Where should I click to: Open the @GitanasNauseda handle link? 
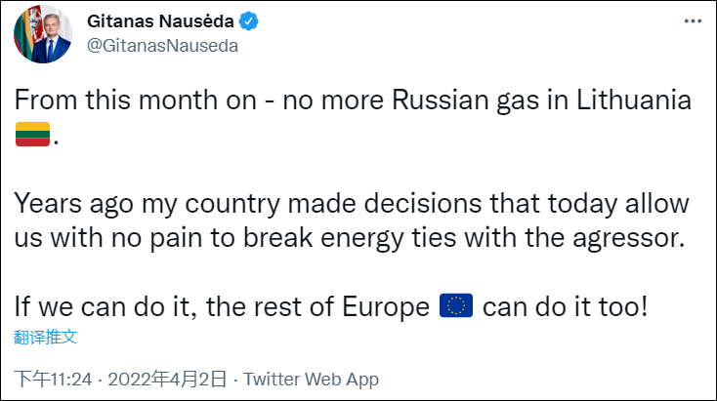point(163,45)
